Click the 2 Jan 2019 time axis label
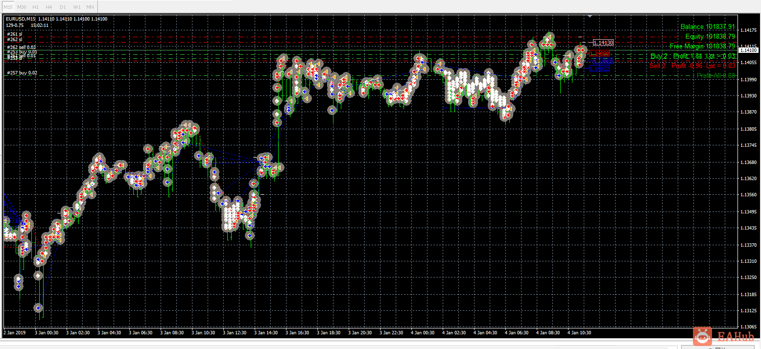The height and width of the screenshot is (349, 761). click(x=15, y=333)
